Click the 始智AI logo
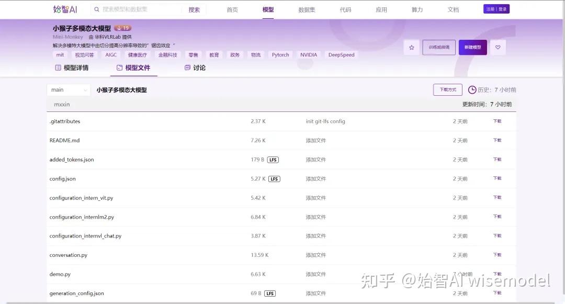 [64, 9]
